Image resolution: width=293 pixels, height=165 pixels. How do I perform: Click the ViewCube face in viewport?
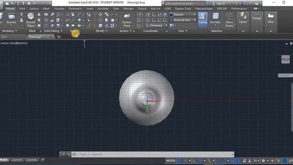pyautogui.click(x=286, y=59)
